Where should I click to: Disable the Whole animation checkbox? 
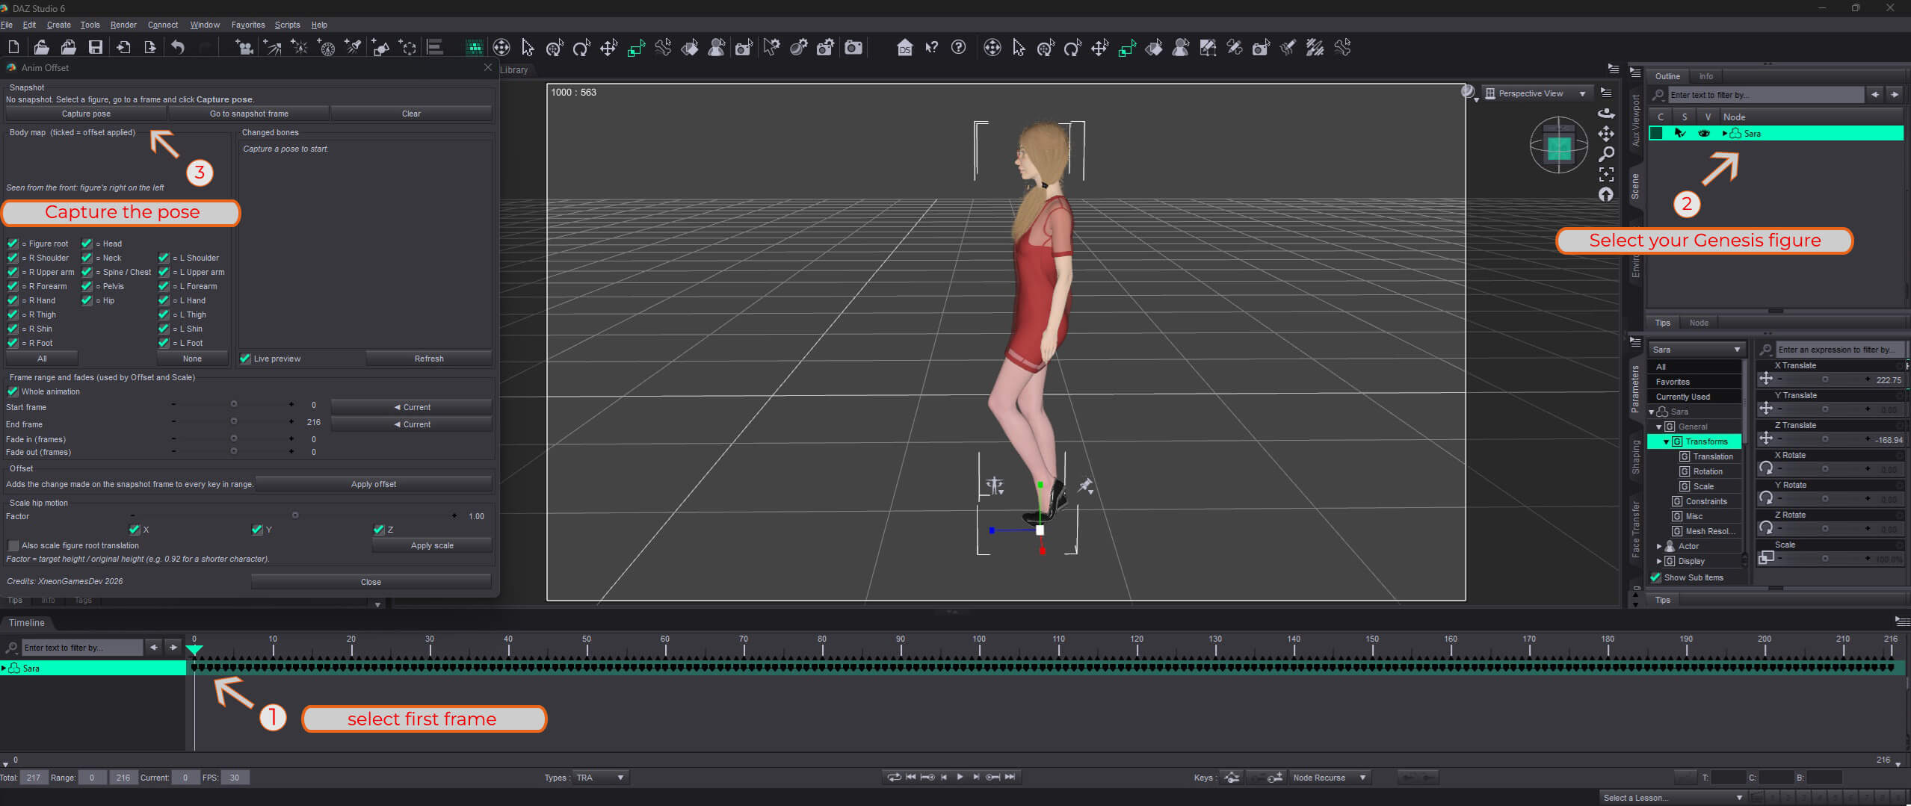pos(13,391)
